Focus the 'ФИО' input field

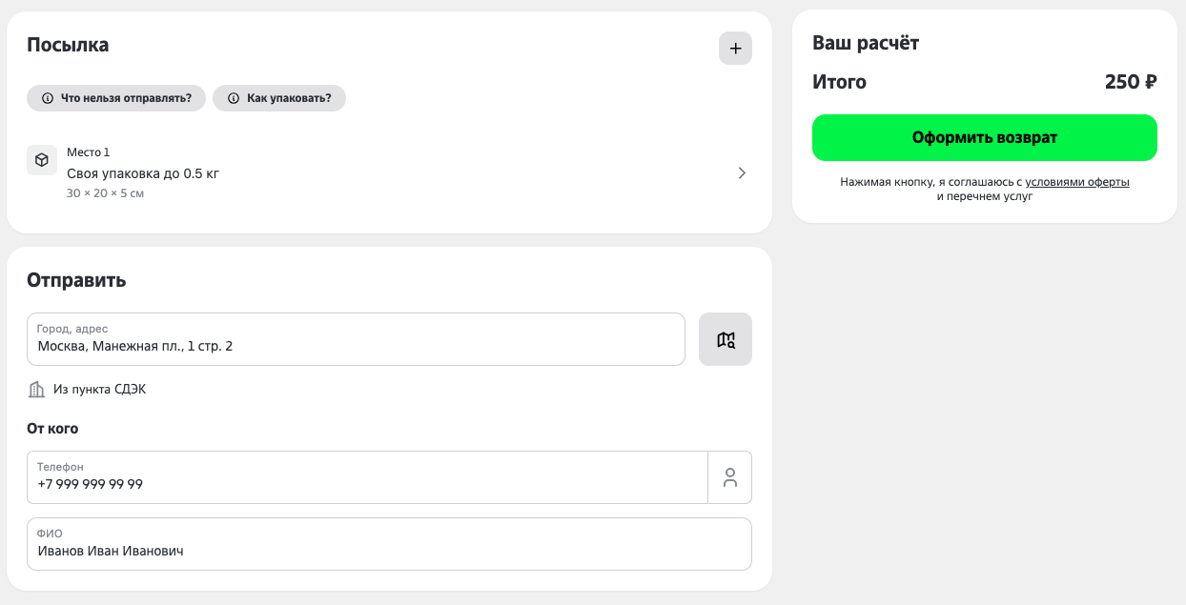click(x=389, y=544)
